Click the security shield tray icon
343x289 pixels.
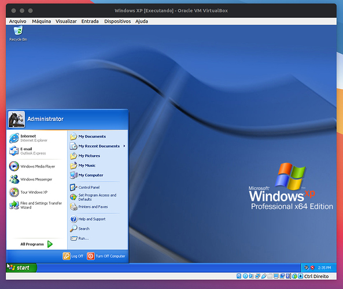click(x=312, y=268)
